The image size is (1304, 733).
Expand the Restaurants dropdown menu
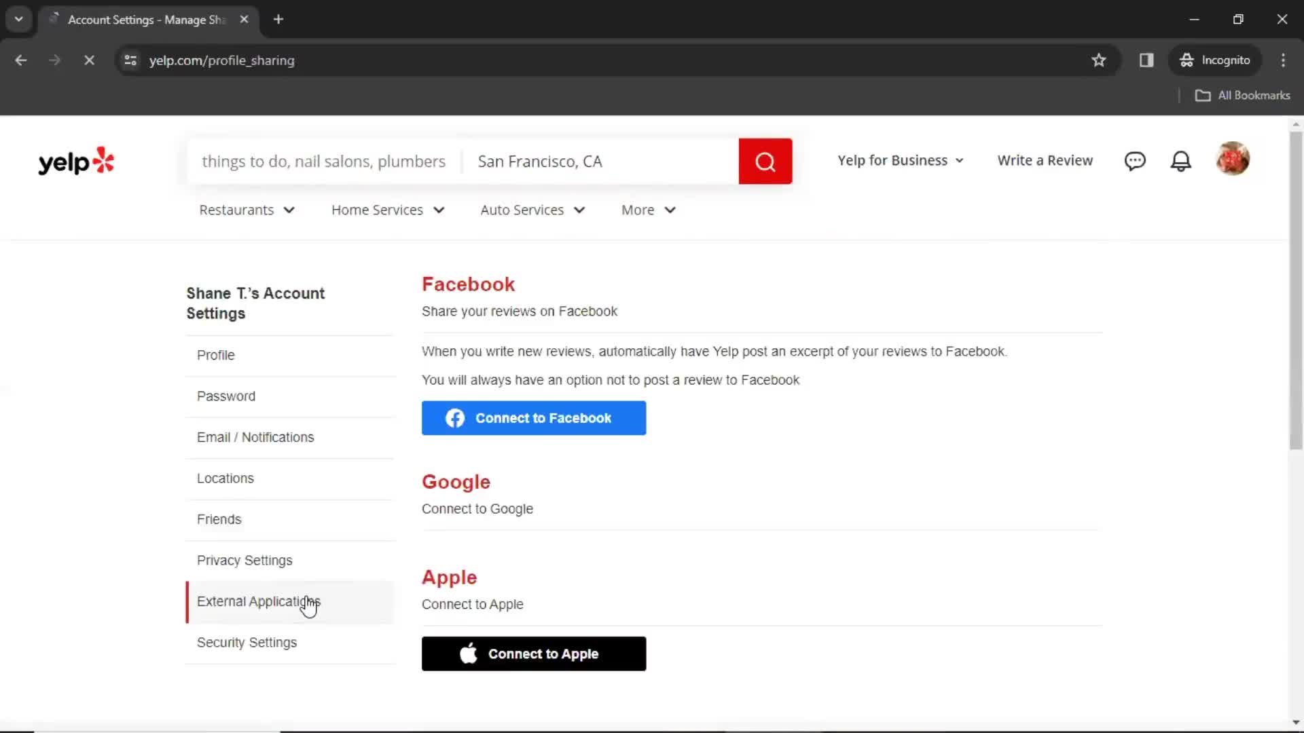click(x=247, y=210)
